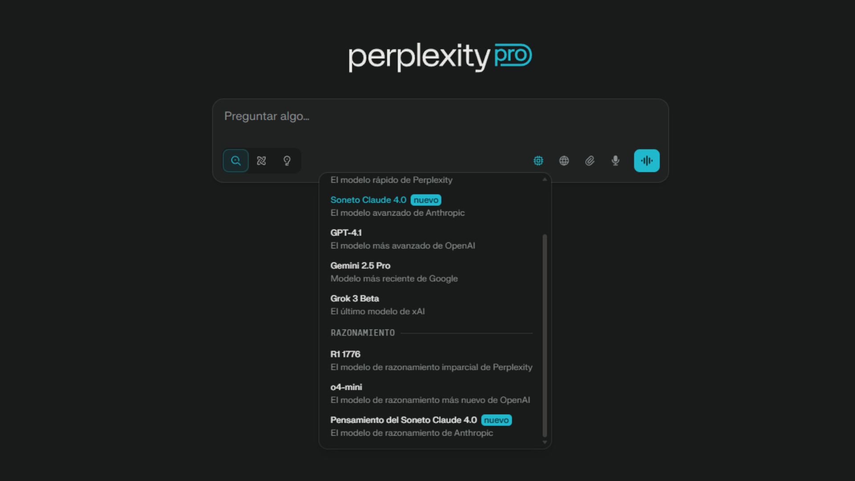The width and height of the screenshot is (855, 481).
Task: Click the model selector chip icon
Action: pos(538,161)
